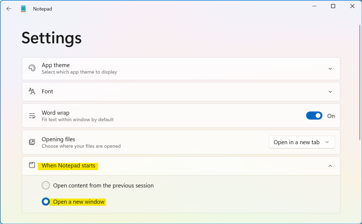
Task: Expand the Font section chevron
Action: pyautogui.click(x=330, y=92)
